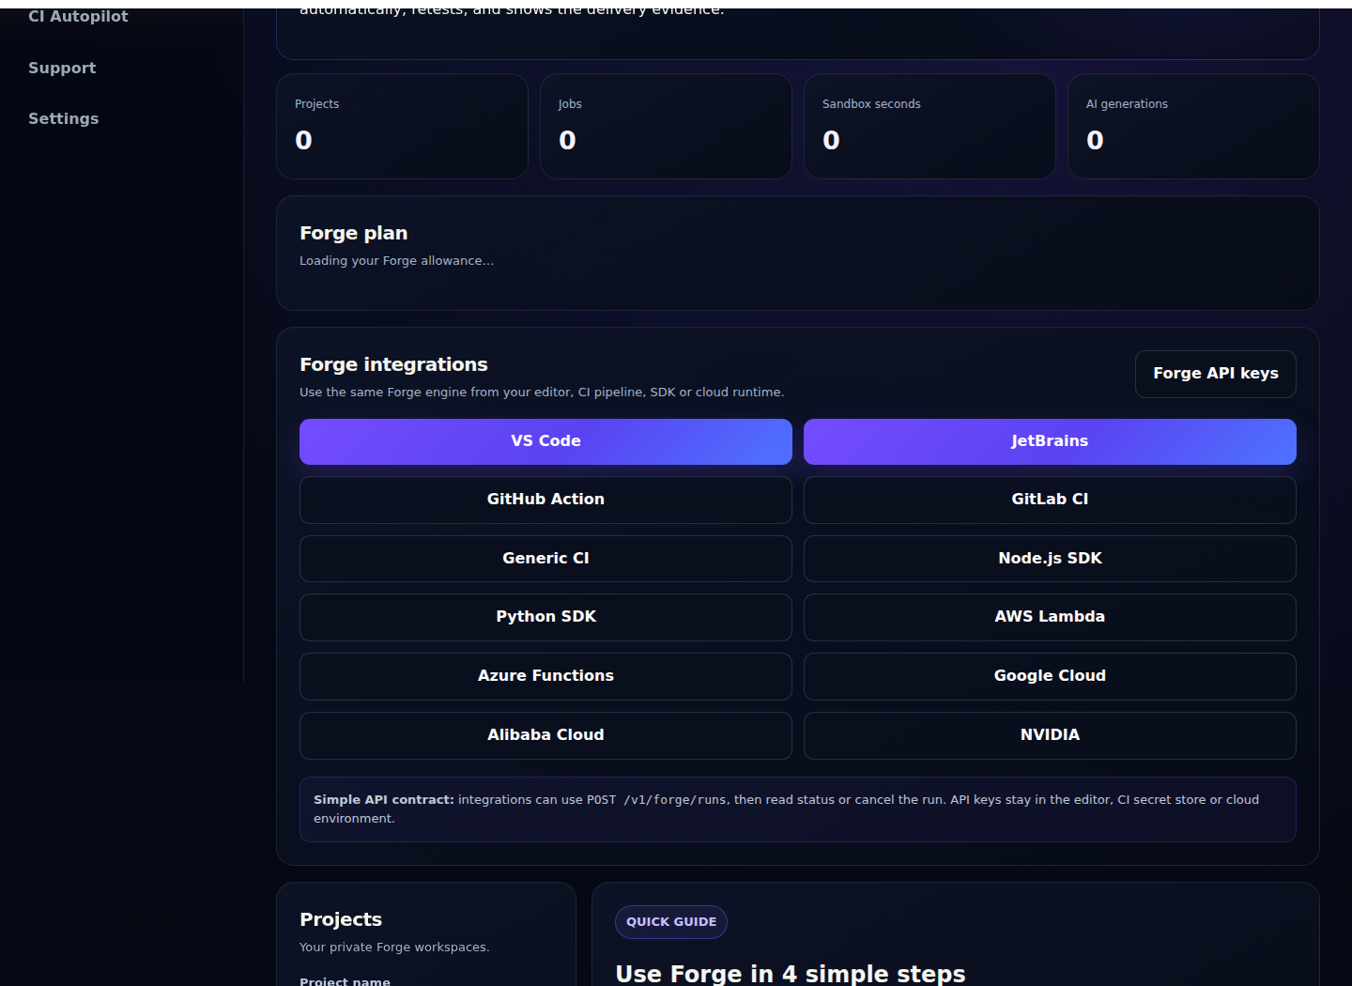Open CI Autopilot in sidebar
This screenshot has height=986, width=1352.
pyautogui.click(x=78, y=16)
